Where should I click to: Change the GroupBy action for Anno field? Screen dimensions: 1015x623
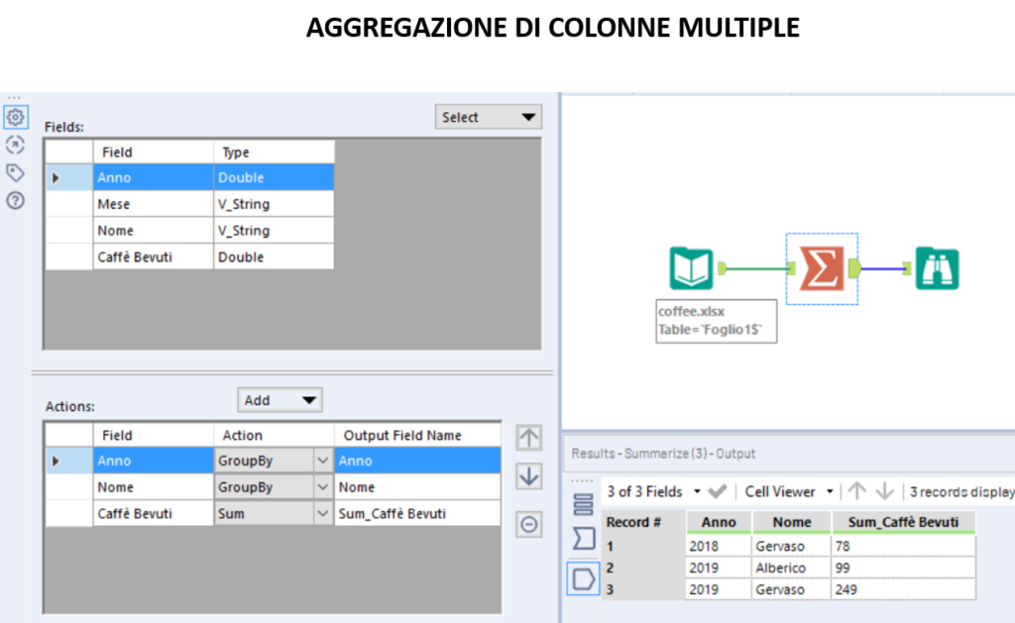coord(322,460)
